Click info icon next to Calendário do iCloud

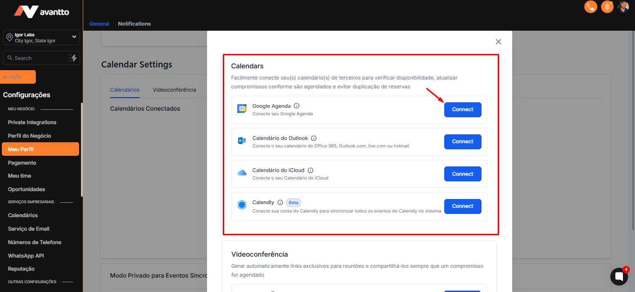310,170
